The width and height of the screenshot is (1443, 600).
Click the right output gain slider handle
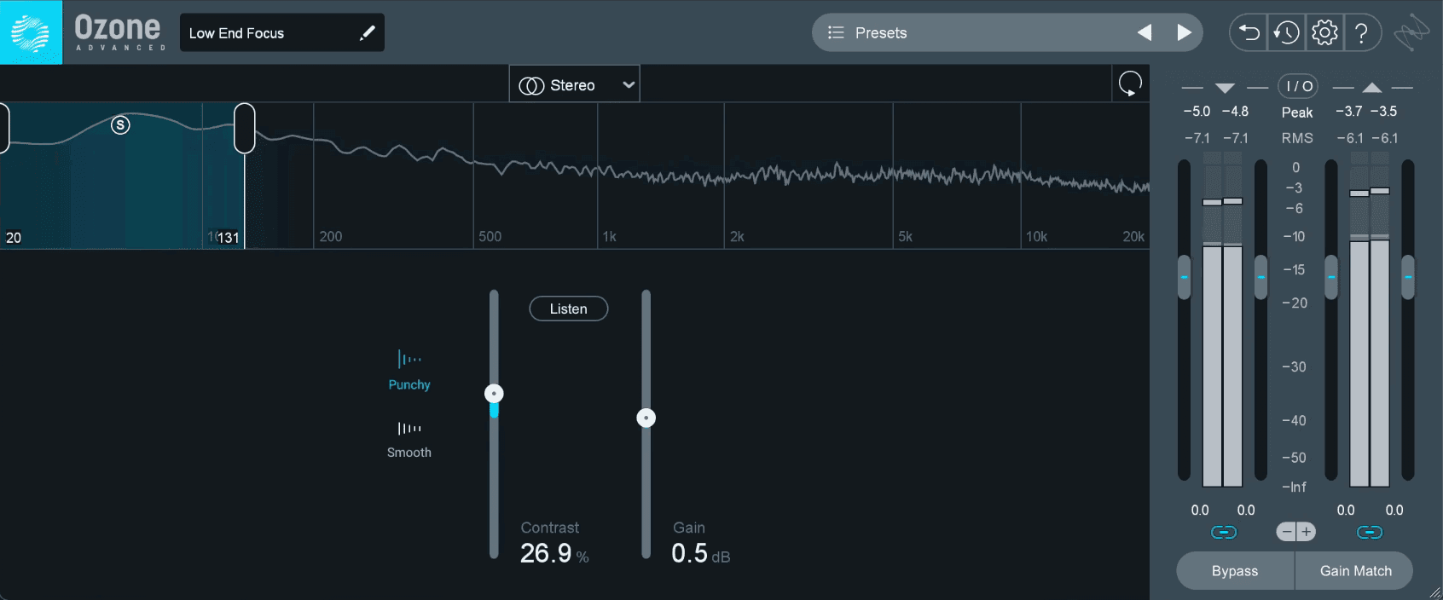(x=1408, y=277)
